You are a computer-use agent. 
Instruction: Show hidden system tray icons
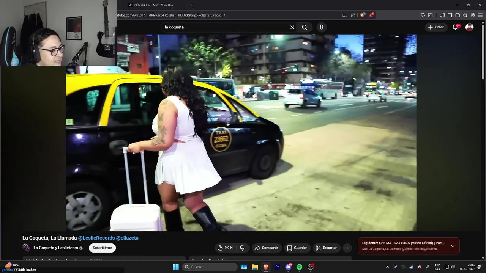(x=387, y=267)
